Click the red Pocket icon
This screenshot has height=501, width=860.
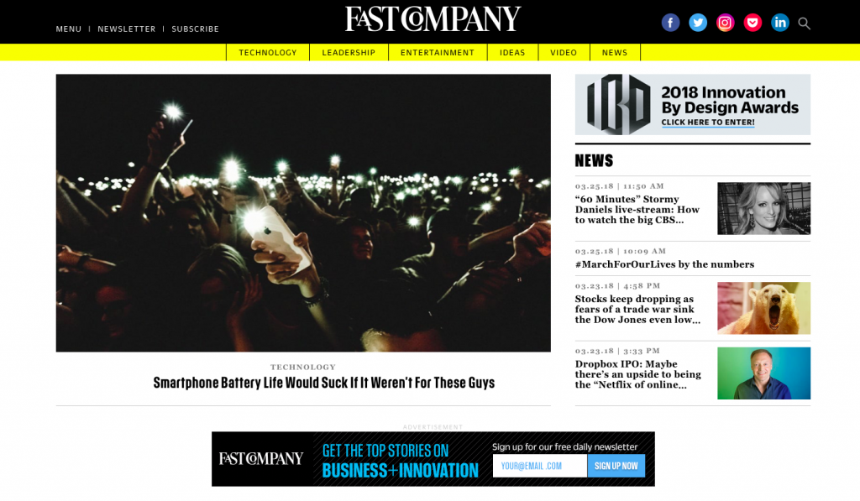click(x=752, y=23)
